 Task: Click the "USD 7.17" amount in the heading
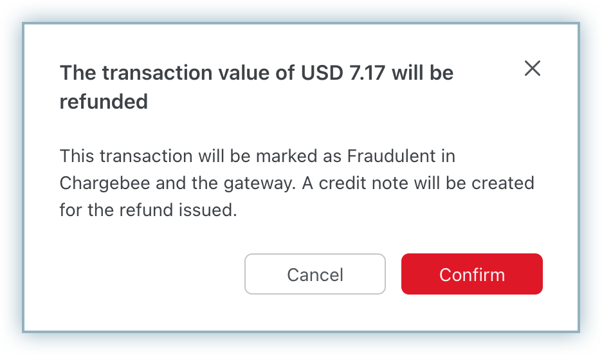(343, 73)
